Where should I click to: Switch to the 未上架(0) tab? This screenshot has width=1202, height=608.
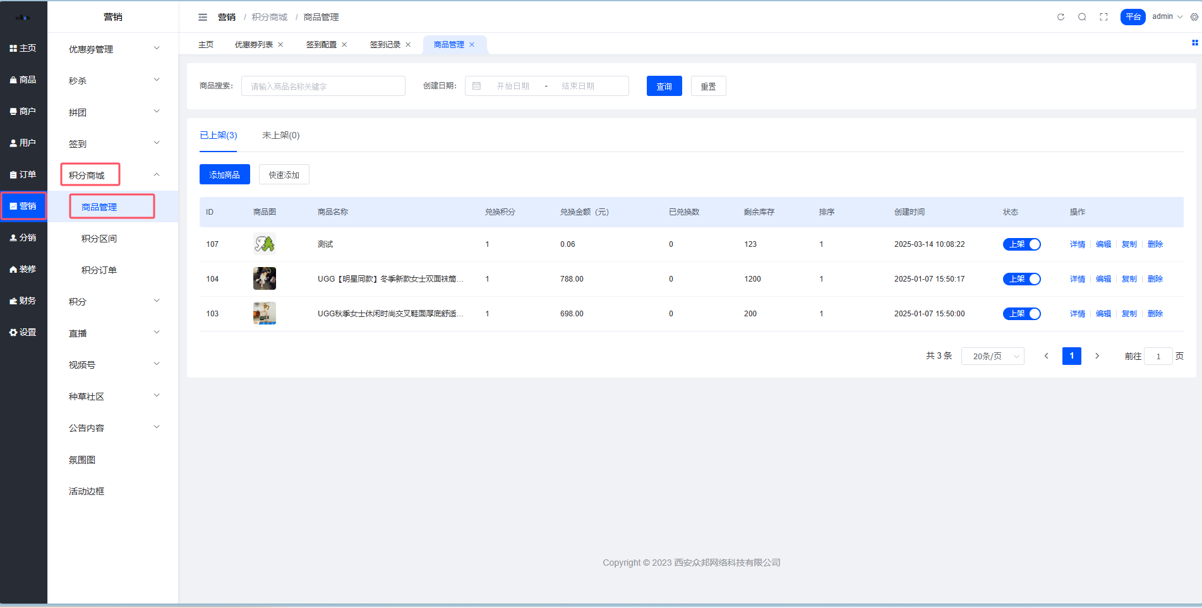tap(280, 135)
